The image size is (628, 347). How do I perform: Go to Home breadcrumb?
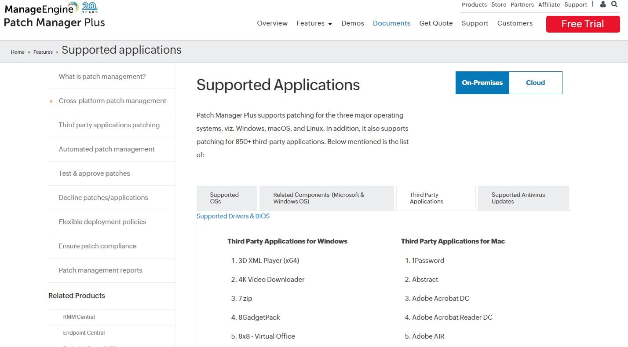coord(18,52)
